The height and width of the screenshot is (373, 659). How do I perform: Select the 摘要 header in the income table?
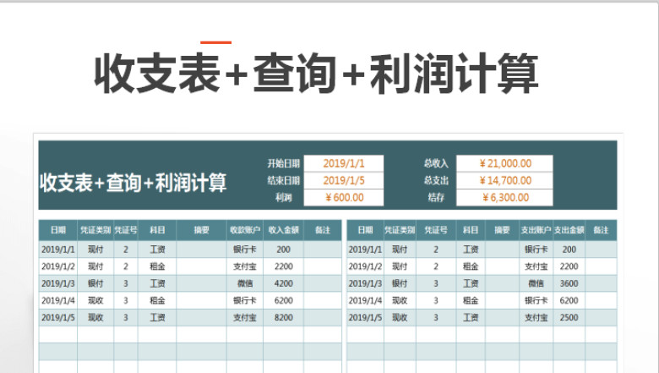(201, 230)
